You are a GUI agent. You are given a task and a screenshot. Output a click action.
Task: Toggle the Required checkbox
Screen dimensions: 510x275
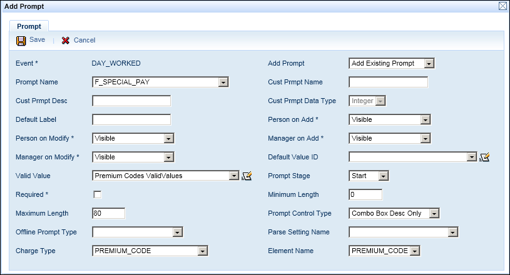pos(97,195)
